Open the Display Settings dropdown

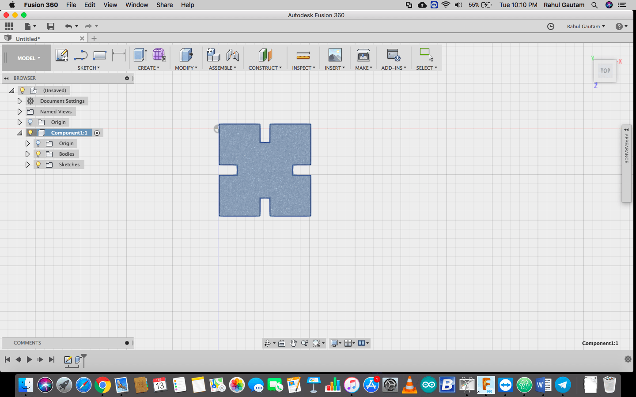(x=336, y=343)
